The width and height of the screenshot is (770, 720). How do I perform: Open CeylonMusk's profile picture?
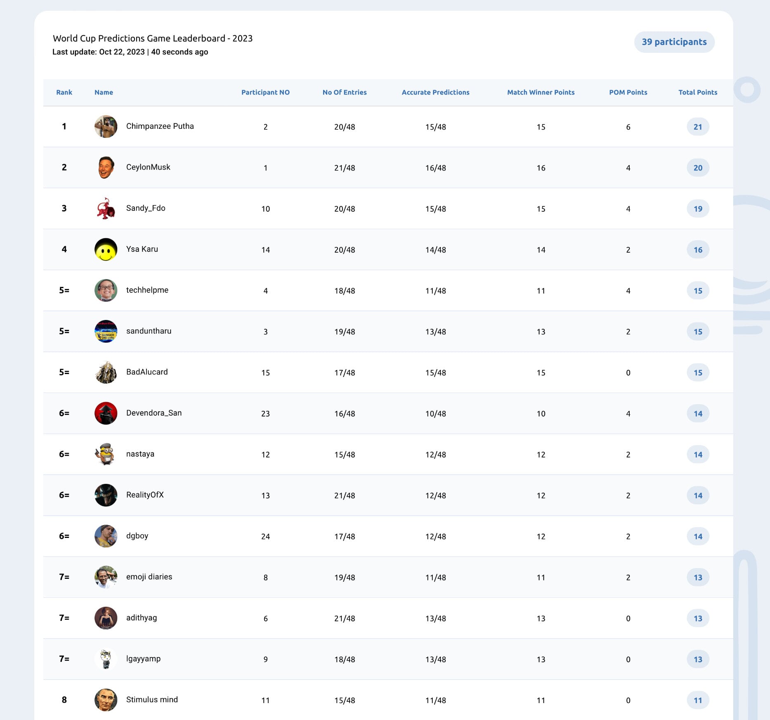pos(106,167)
